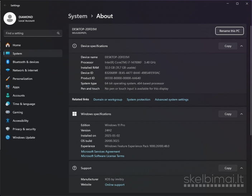Screen dimensions: 252x196
Task: Click the Windows logo icon
Action: [75, 114]
